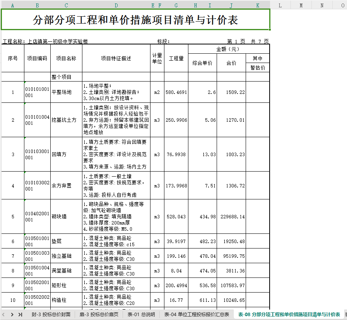The image size is (347, 320).
Task: Select the 项目特征描述 header cell
Action: click(x=116, y=58)
